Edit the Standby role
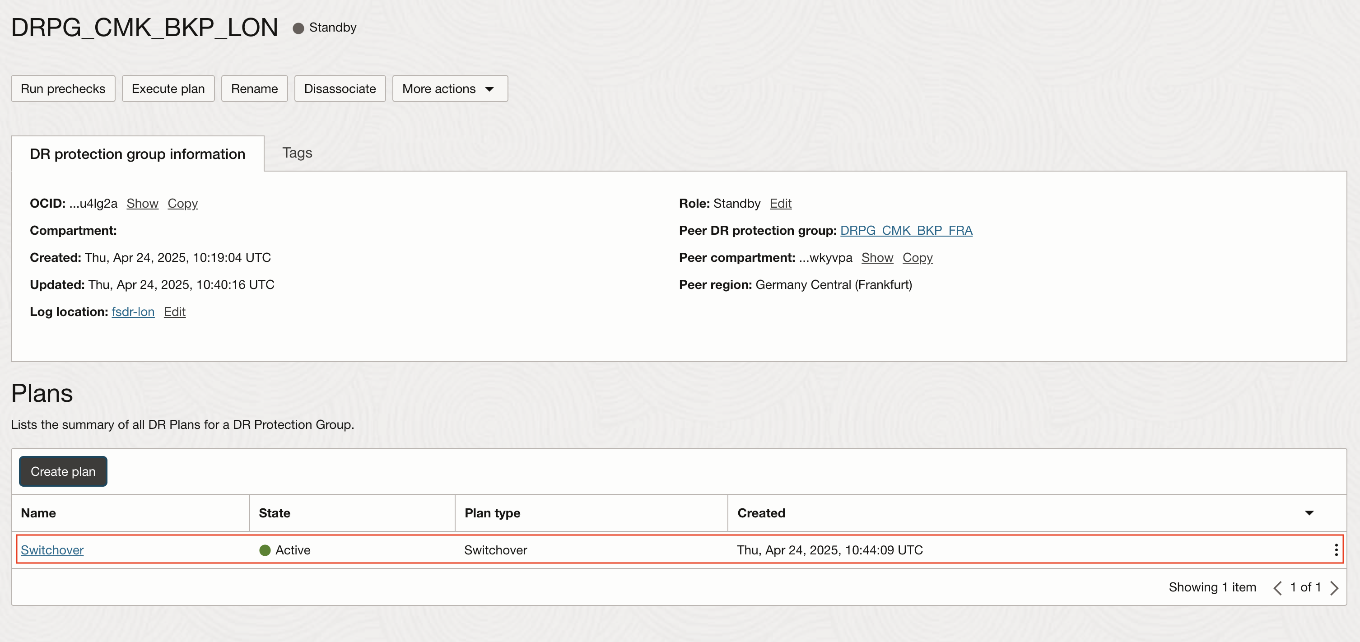The image size is (1360, 642). pyautogui.click(x=780, y=204)
